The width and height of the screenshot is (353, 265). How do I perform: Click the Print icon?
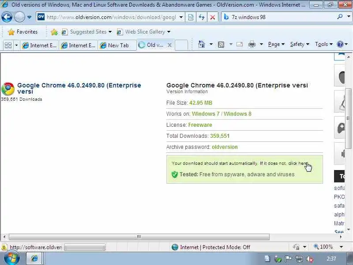coord(252,45)
